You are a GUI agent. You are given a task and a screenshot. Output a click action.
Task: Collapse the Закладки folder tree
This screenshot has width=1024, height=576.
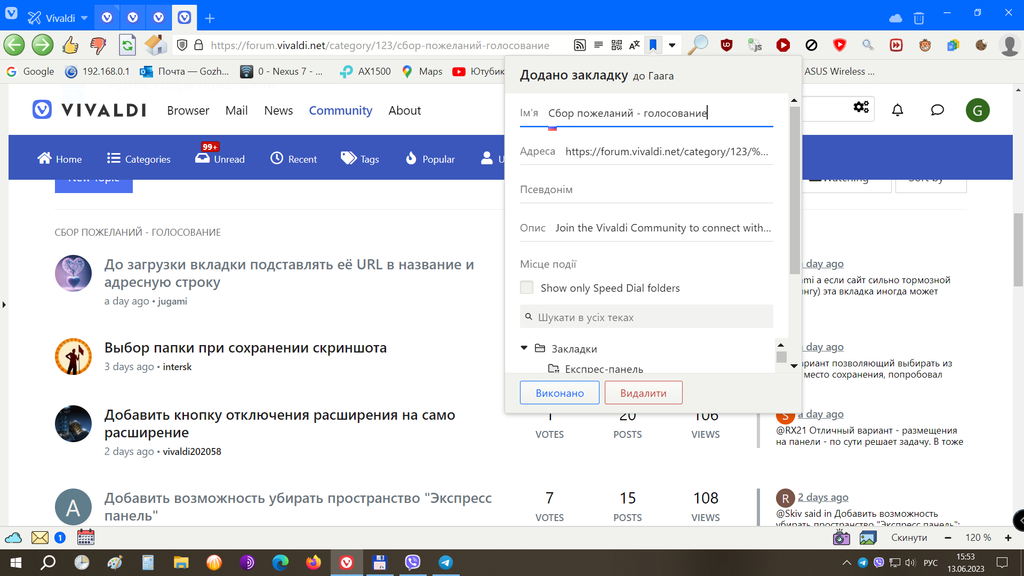click(524, 348)
